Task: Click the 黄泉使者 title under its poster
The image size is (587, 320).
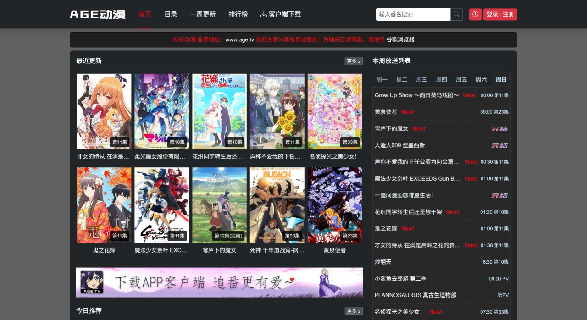Action: pyautogui.click(x=335, y=250)
